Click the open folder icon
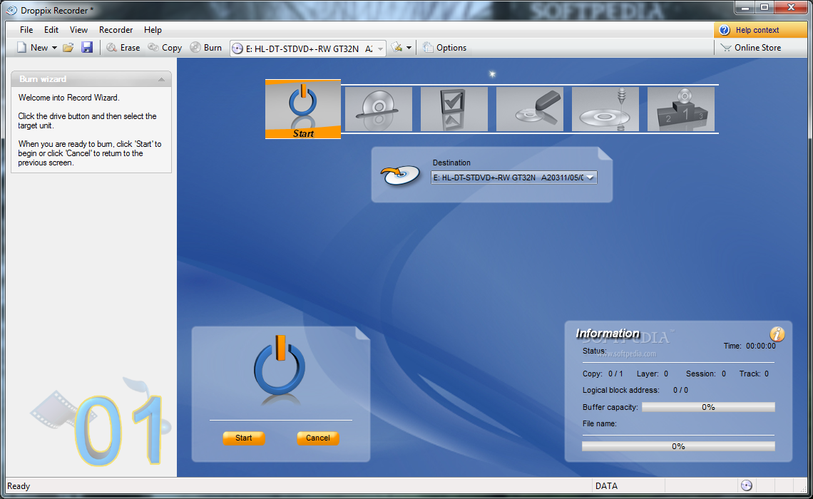The width and height of the screenshot is (813, 499). 68,48
